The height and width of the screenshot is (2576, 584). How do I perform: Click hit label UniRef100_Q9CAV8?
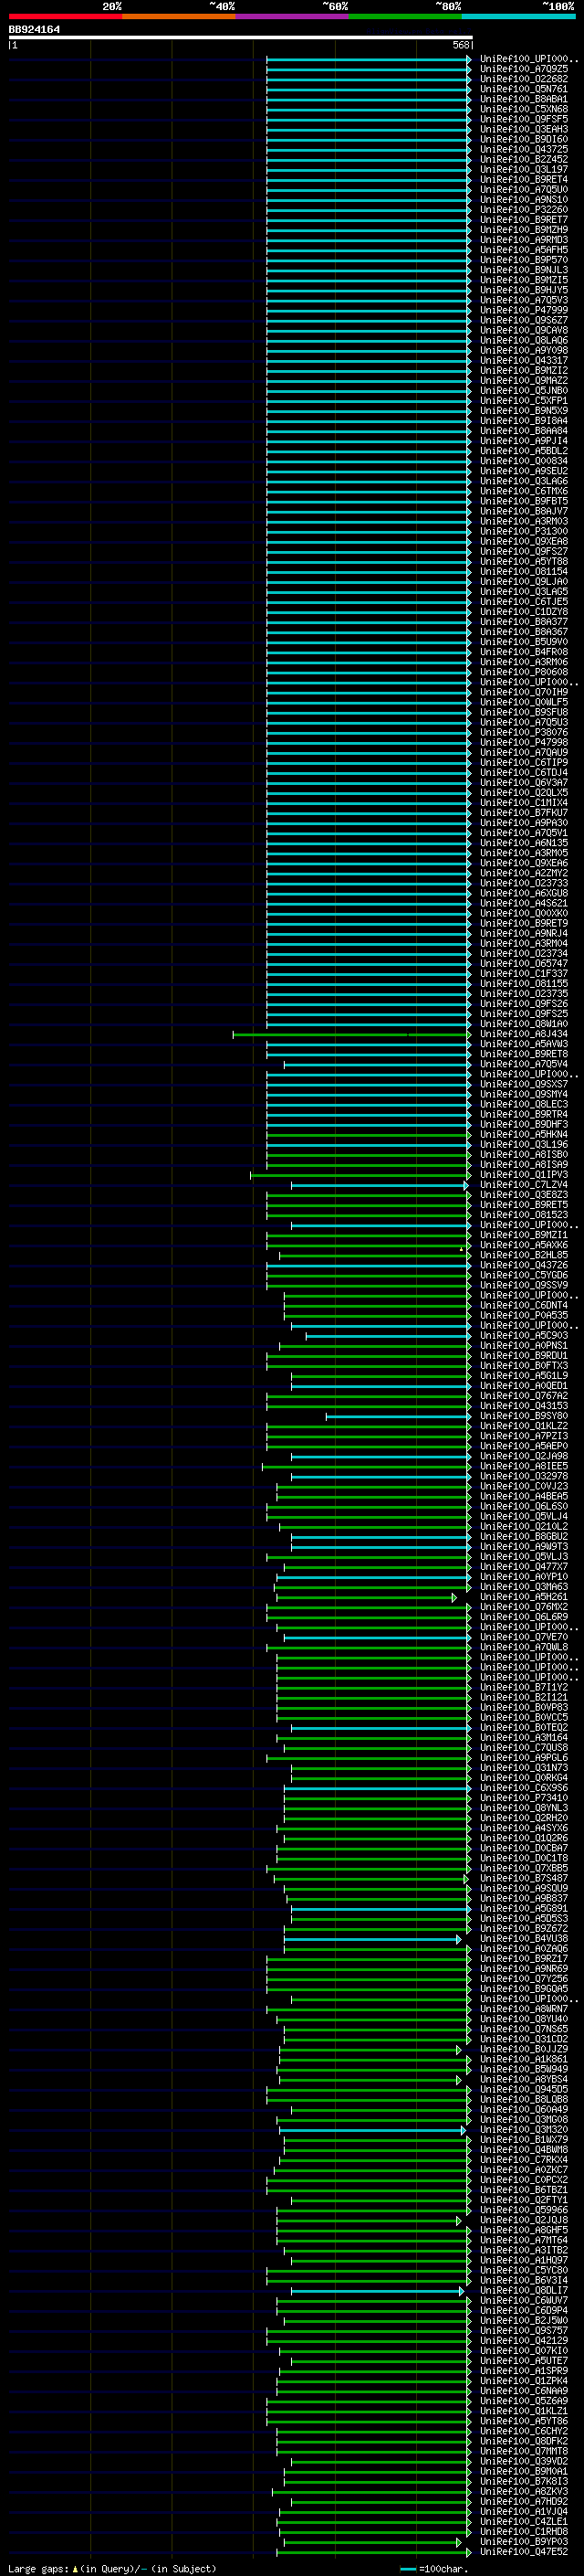click(x=523, y=331)
